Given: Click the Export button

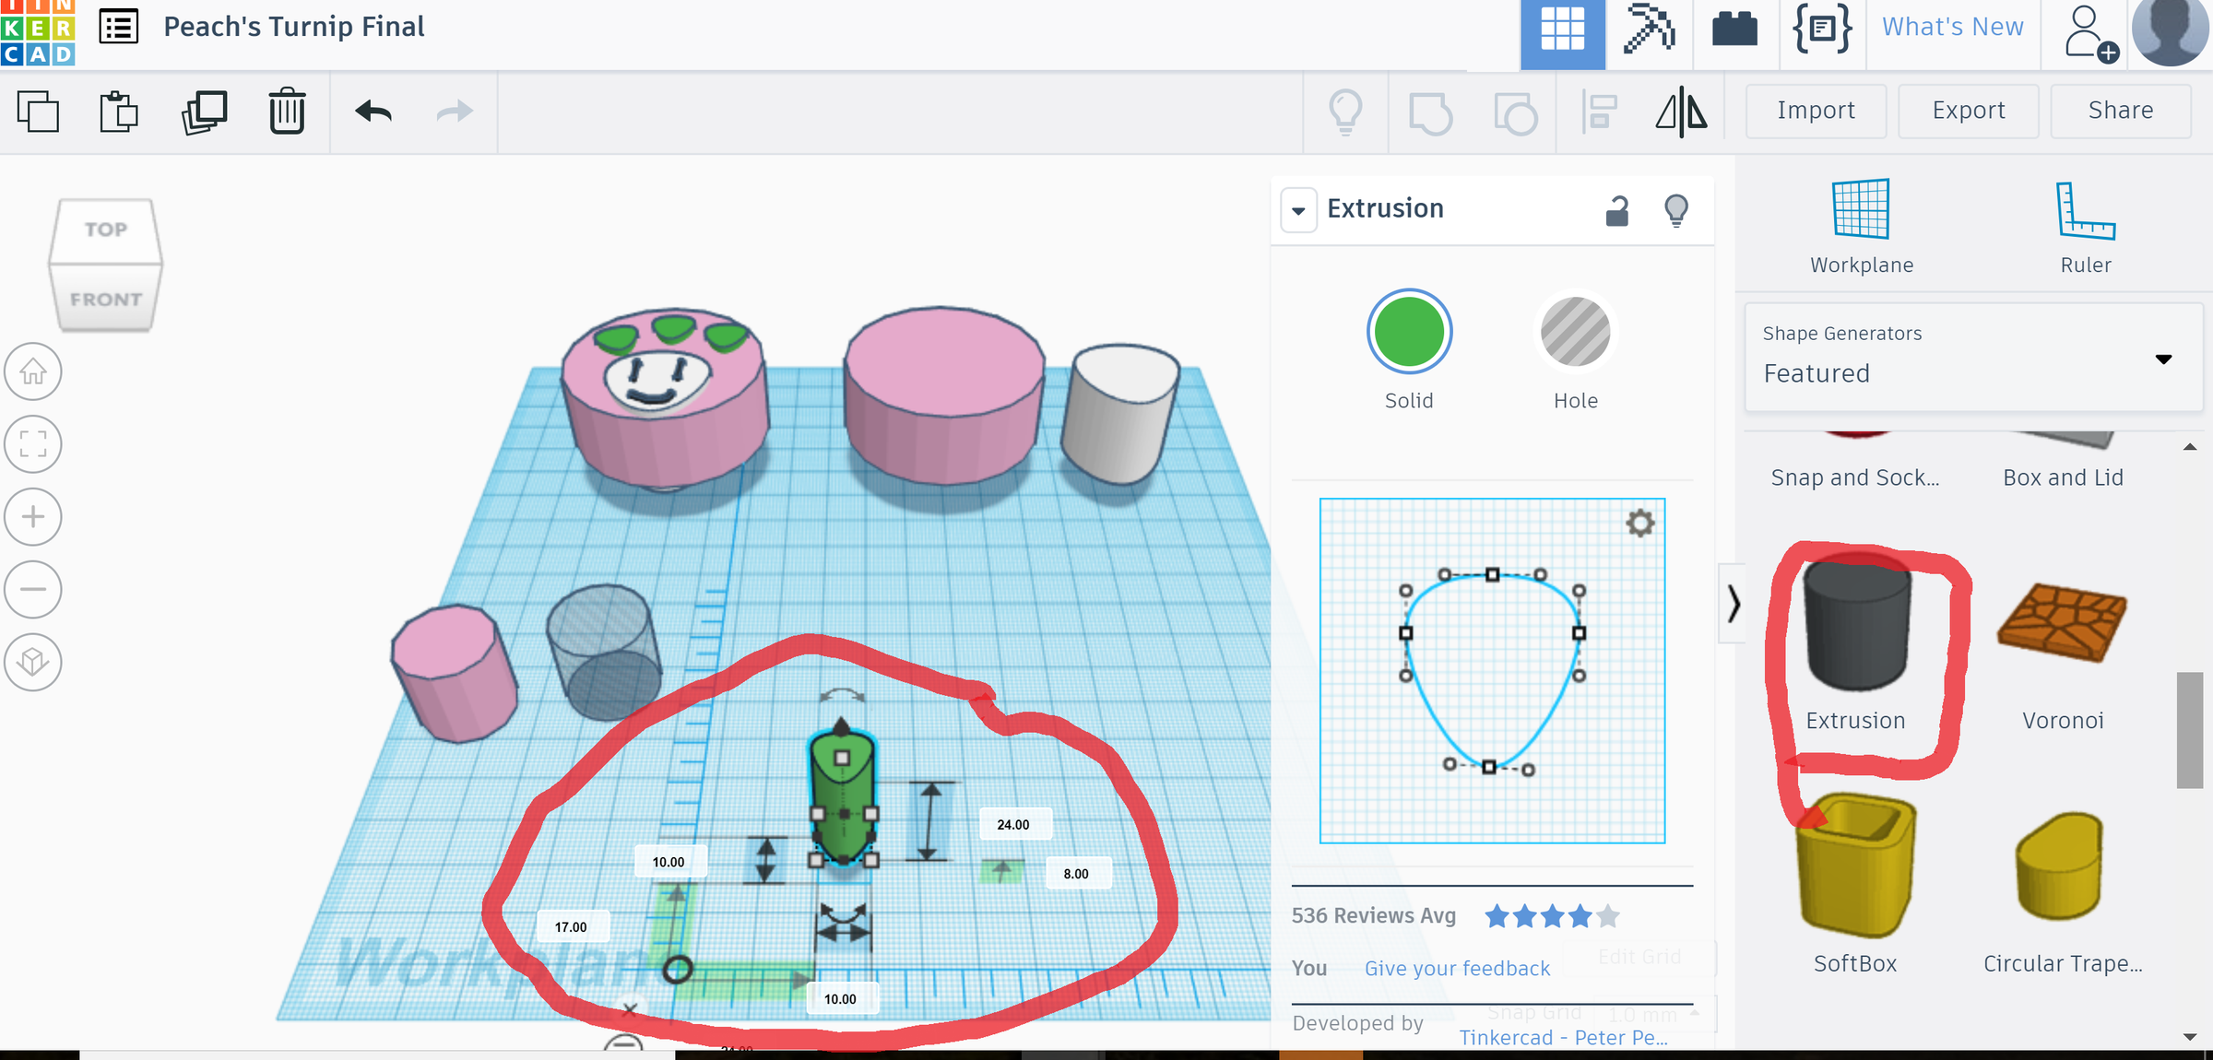Looking at the screenshot, I should tap(1968, 110).
